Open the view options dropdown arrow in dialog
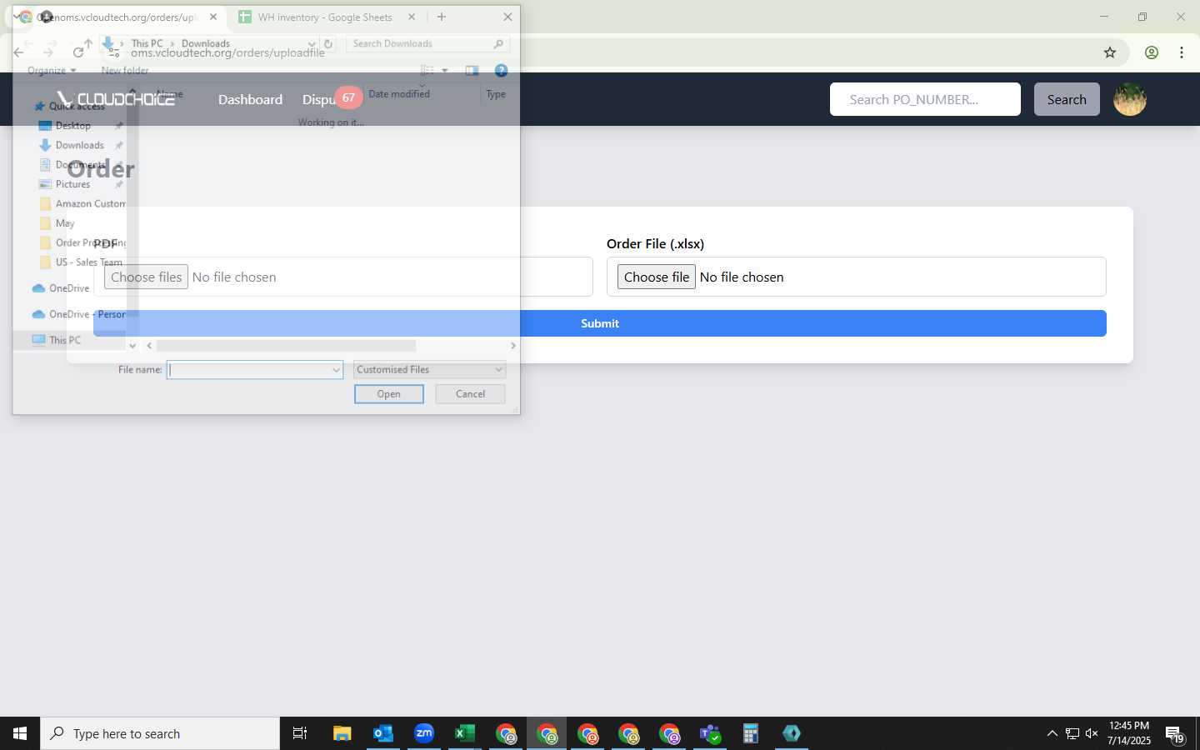Screen dimensions: 1200x750 click(x=445, y=71)
